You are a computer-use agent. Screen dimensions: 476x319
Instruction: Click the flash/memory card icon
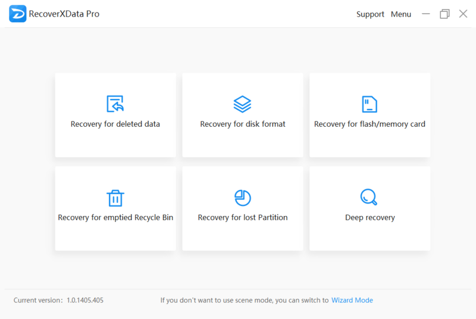coord(369,104)
